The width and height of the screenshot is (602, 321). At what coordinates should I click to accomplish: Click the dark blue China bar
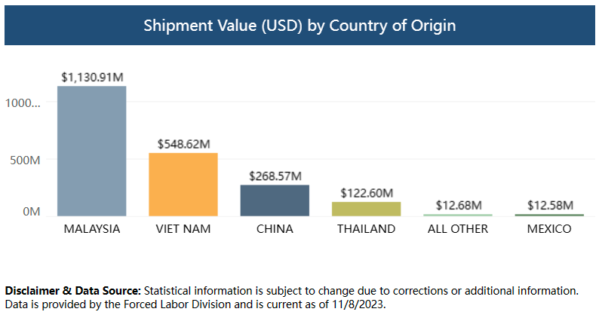click(275, 200)
